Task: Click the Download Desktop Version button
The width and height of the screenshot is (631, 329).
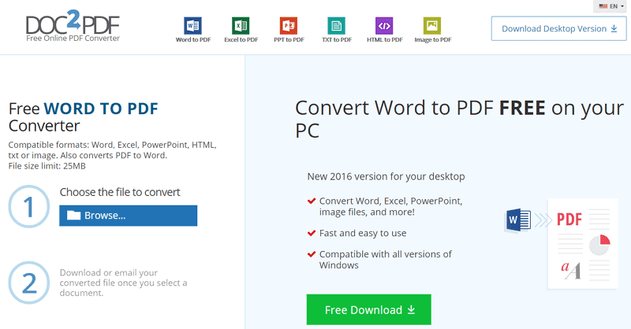Action: click(x=558, y=28)
